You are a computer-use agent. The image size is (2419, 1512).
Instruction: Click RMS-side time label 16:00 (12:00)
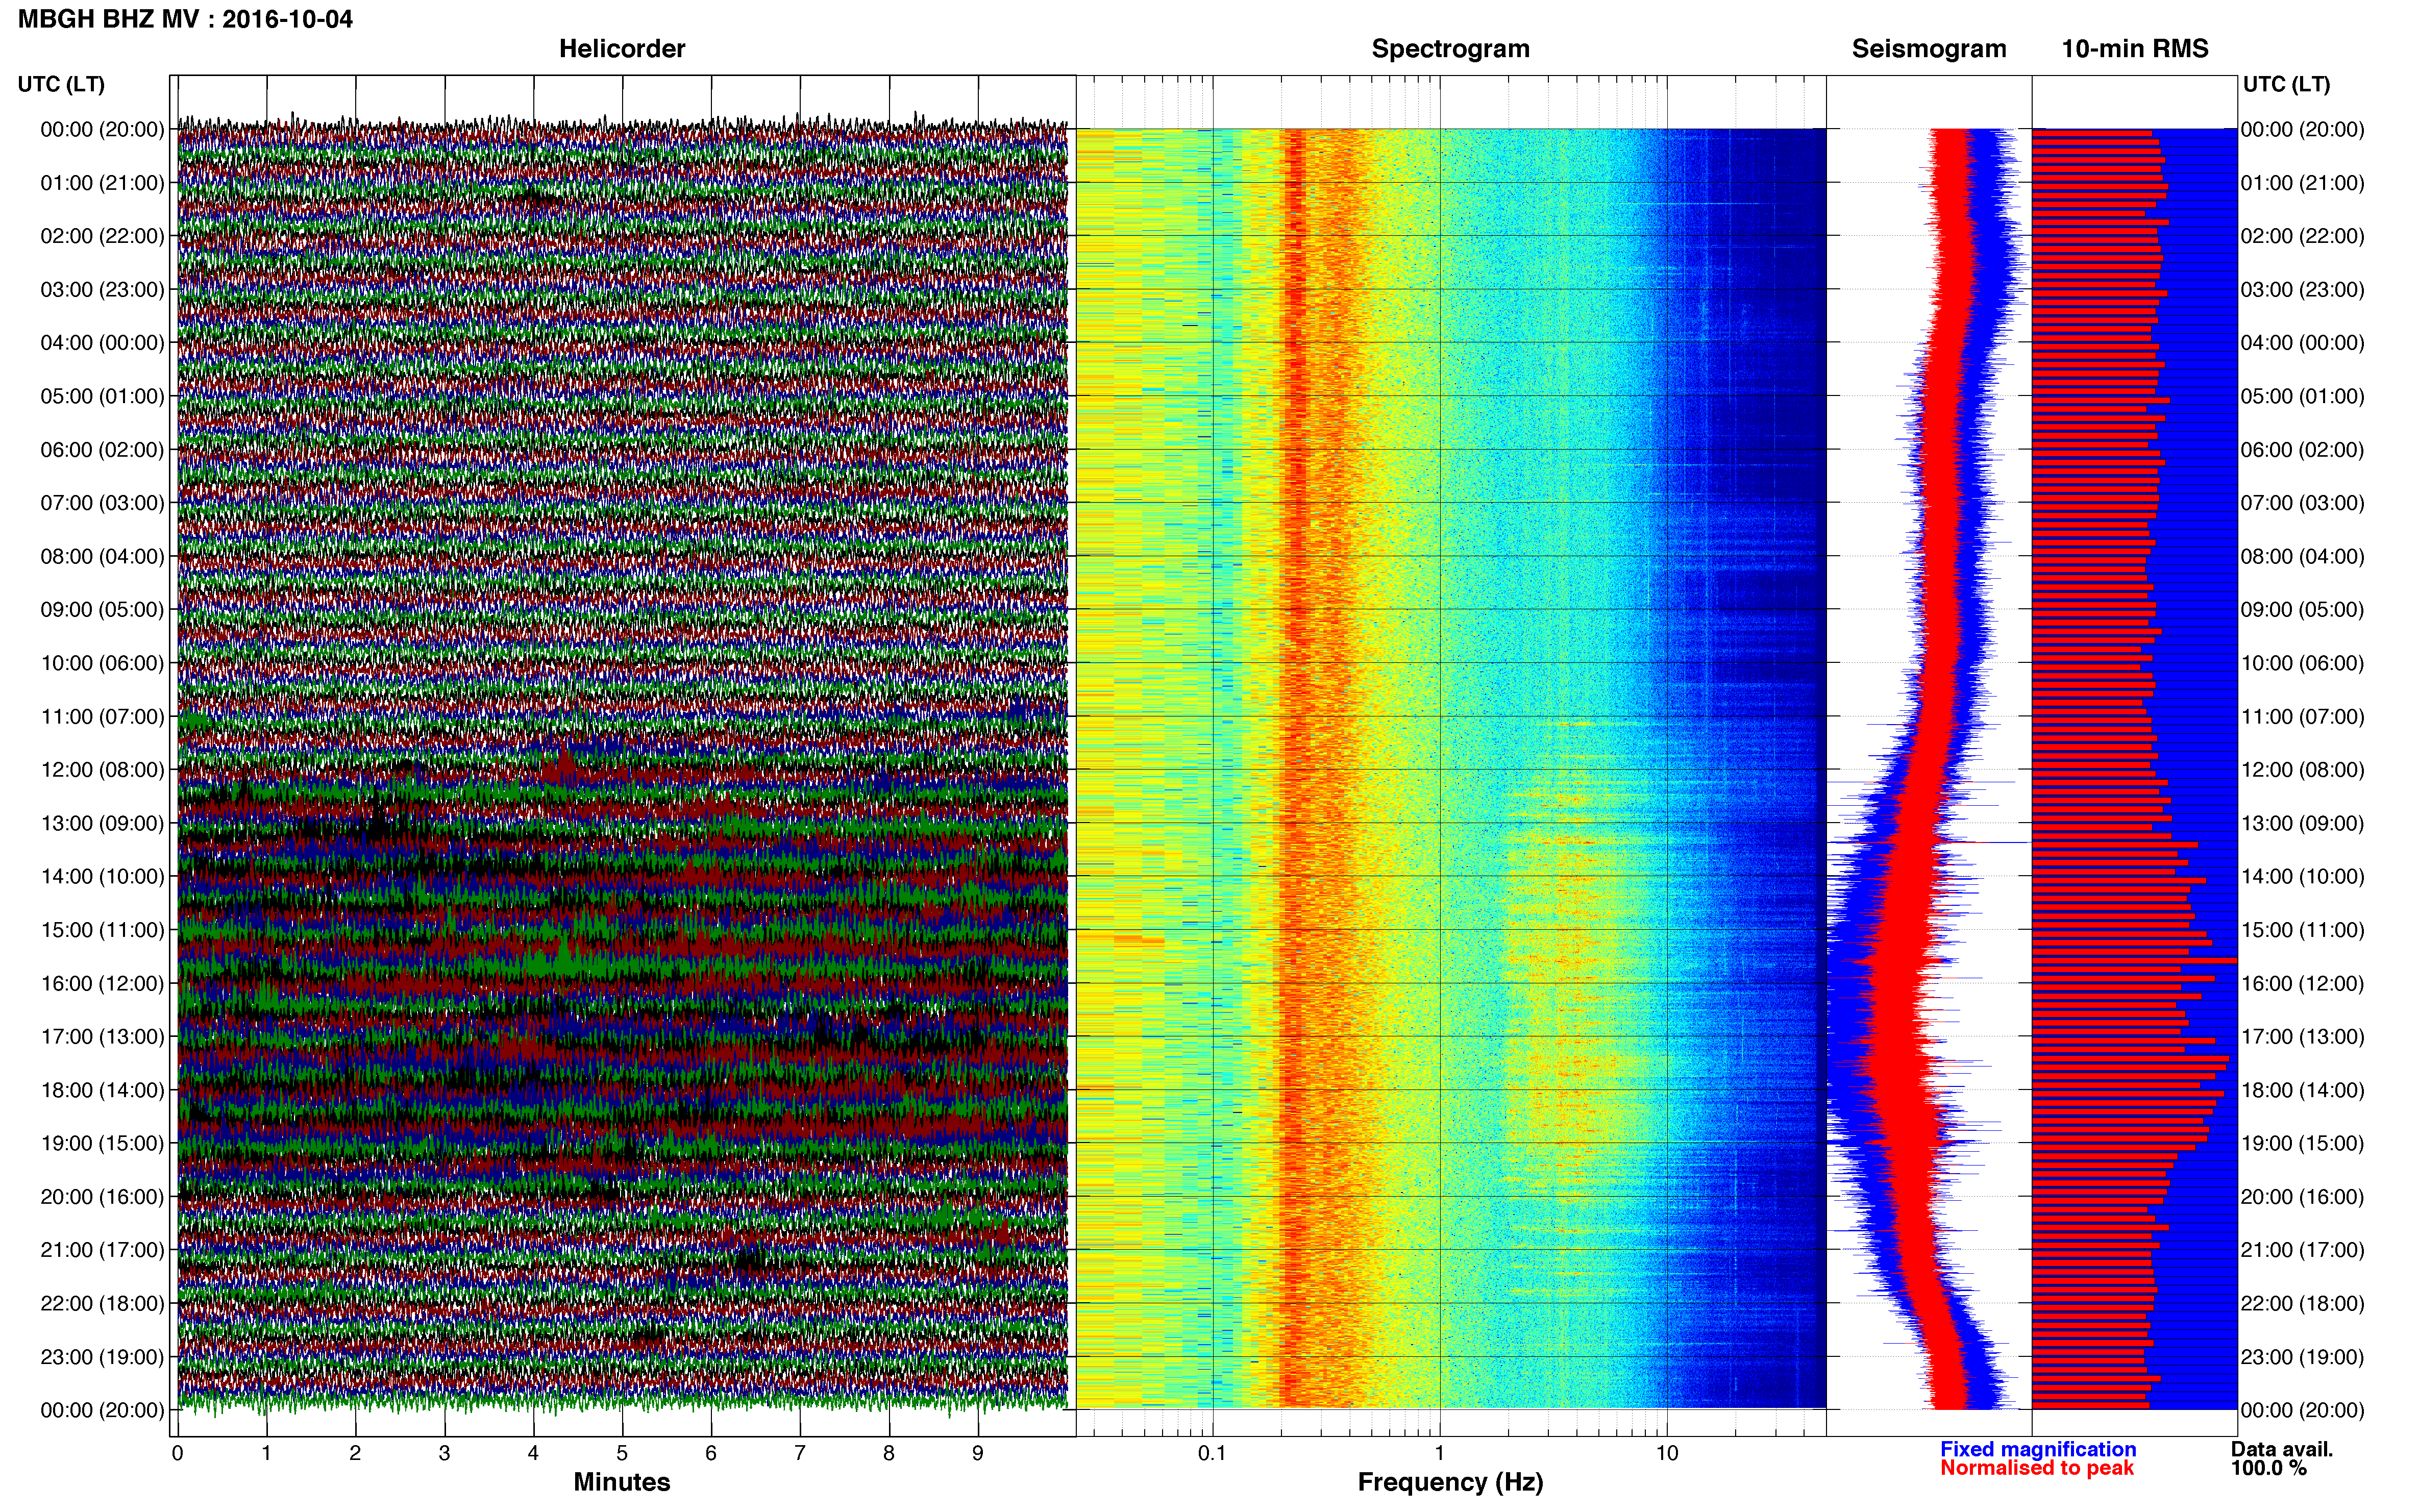click(2303, 984)
